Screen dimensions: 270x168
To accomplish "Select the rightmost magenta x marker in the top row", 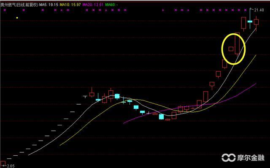I will tap(246, 10).
